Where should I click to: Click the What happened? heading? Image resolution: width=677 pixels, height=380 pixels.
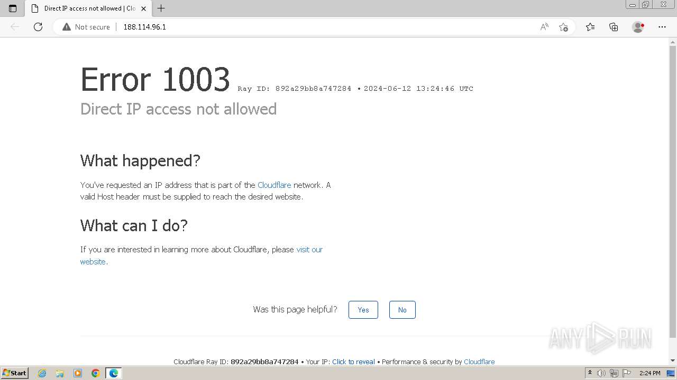click(x=140, y=160)
